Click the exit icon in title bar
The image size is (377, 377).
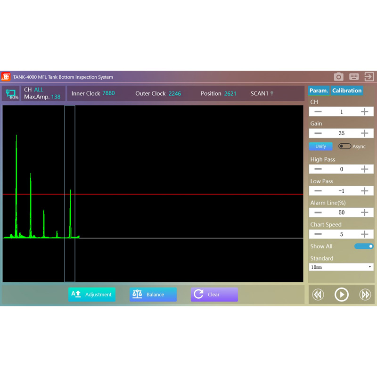coord(369,77)
